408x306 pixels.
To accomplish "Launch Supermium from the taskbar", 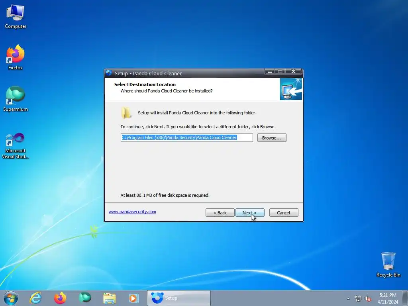I will pos(85,298).
